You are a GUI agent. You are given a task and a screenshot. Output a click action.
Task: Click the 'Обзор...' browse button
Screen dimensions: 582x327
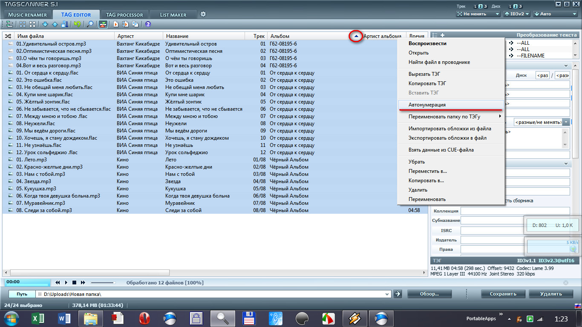coord(429,294)
